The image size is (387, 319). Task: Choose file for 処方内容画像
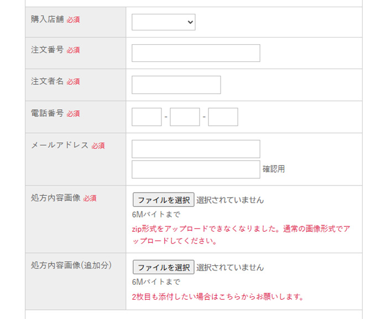tap(164, 200)
